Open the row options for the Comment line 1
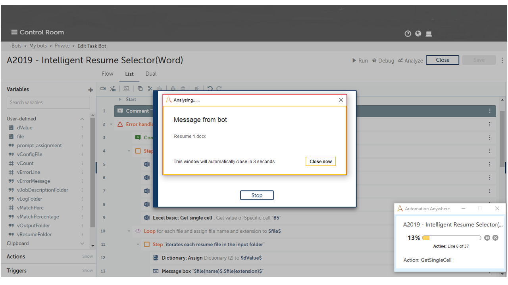The height and width of the screenshot is (285, 508). [x=490, y=111]
